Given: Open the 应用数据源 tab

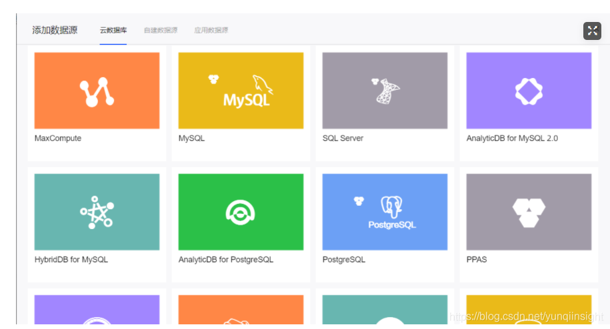Looking at the screenshot, I should coord(211,30).
